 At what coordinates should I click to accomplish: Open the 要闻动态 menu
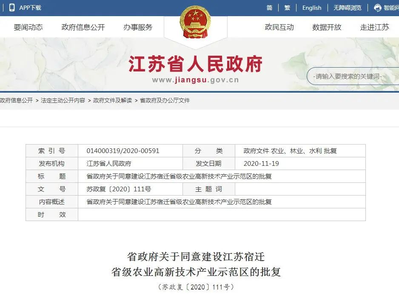pos(28,27)
